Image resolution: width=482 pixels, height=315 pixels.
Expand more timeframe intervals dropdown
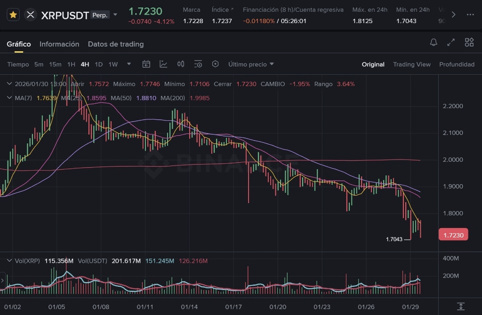pos(129,64)
